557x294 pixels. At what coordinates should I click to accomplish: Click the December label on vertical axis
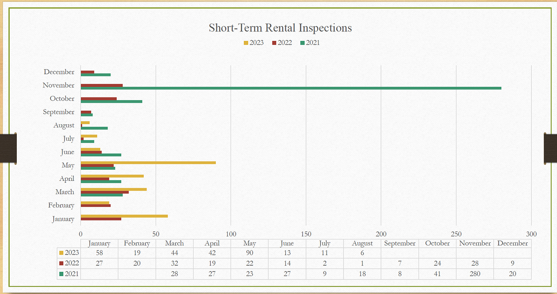pyautogui.click(x=59, y=72)
